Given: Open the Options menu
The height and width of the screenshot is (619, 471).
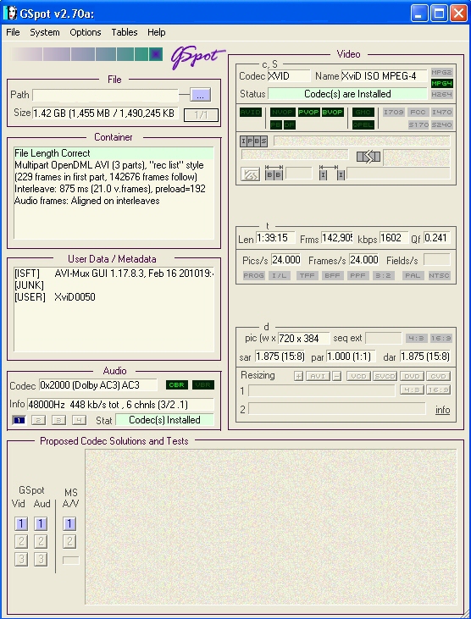Looking at the screenshot, I should (86, 32).
